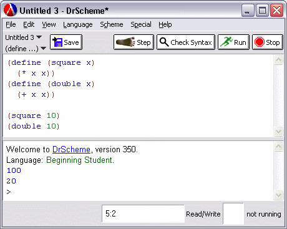Click the Check Syntax button
This screenshot has width=287, height=229.
click(x=186, y=42)
